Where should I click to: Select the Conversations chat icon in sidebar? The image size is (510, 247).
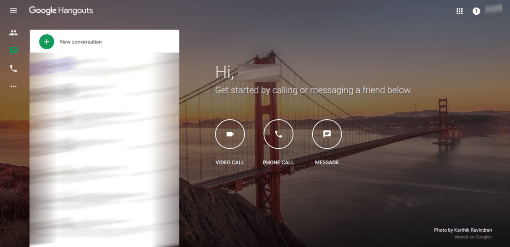(x=13, y=50)
